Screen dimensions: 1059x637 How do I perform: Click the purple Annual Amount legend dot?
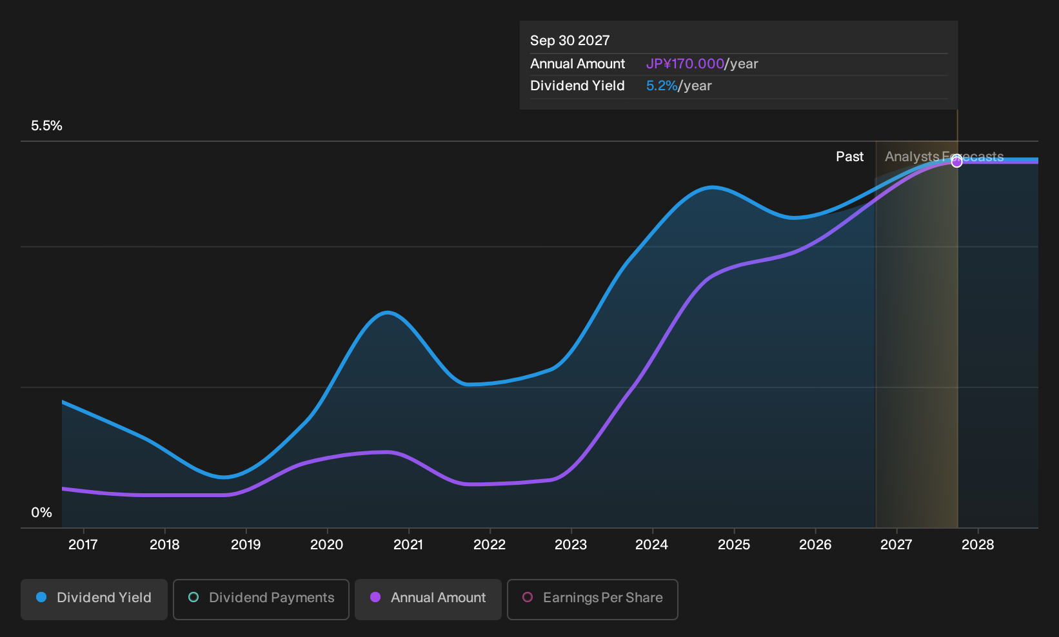tap(375, 597)
